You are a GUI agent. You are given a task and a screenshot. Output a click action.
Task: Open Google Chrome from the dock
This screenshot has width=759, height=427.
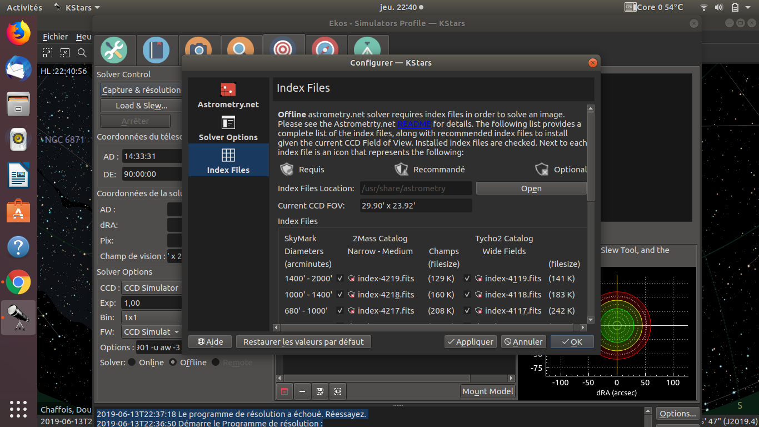[x=18, y=282]
